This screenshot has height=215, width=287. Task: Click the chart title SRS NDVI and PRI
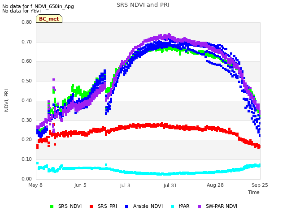(143, 5)
